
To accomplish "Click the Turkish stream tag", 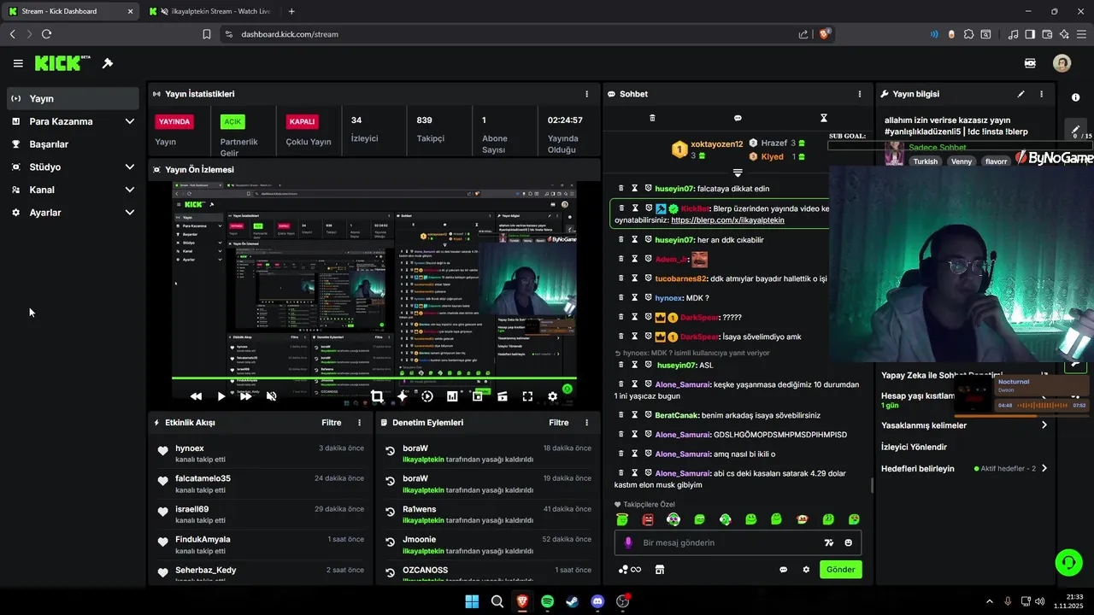I will [x=925, y=161].
